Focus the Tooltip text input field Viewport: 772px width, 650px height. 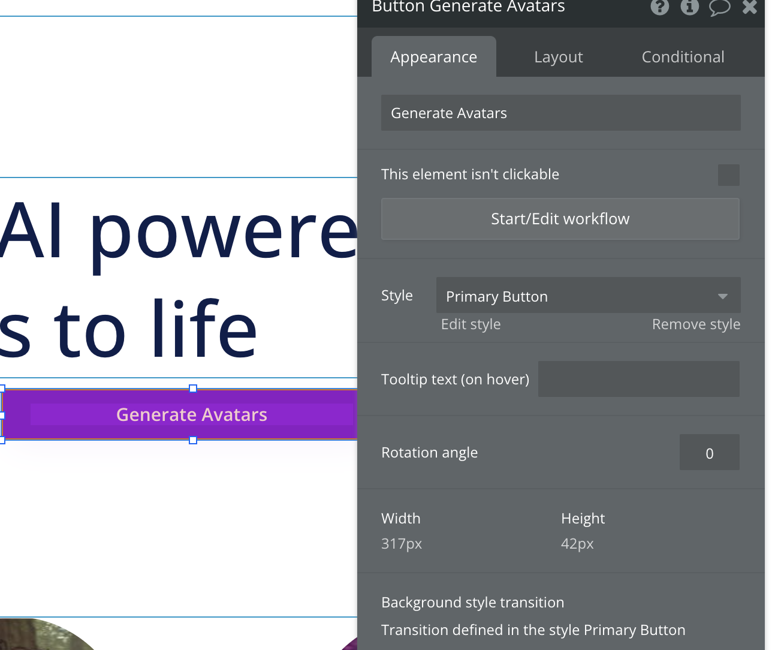638,379
